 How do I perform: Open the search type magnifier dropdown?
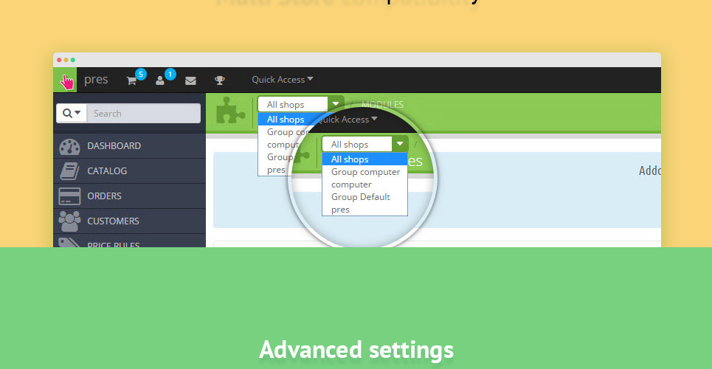[72, 114]
